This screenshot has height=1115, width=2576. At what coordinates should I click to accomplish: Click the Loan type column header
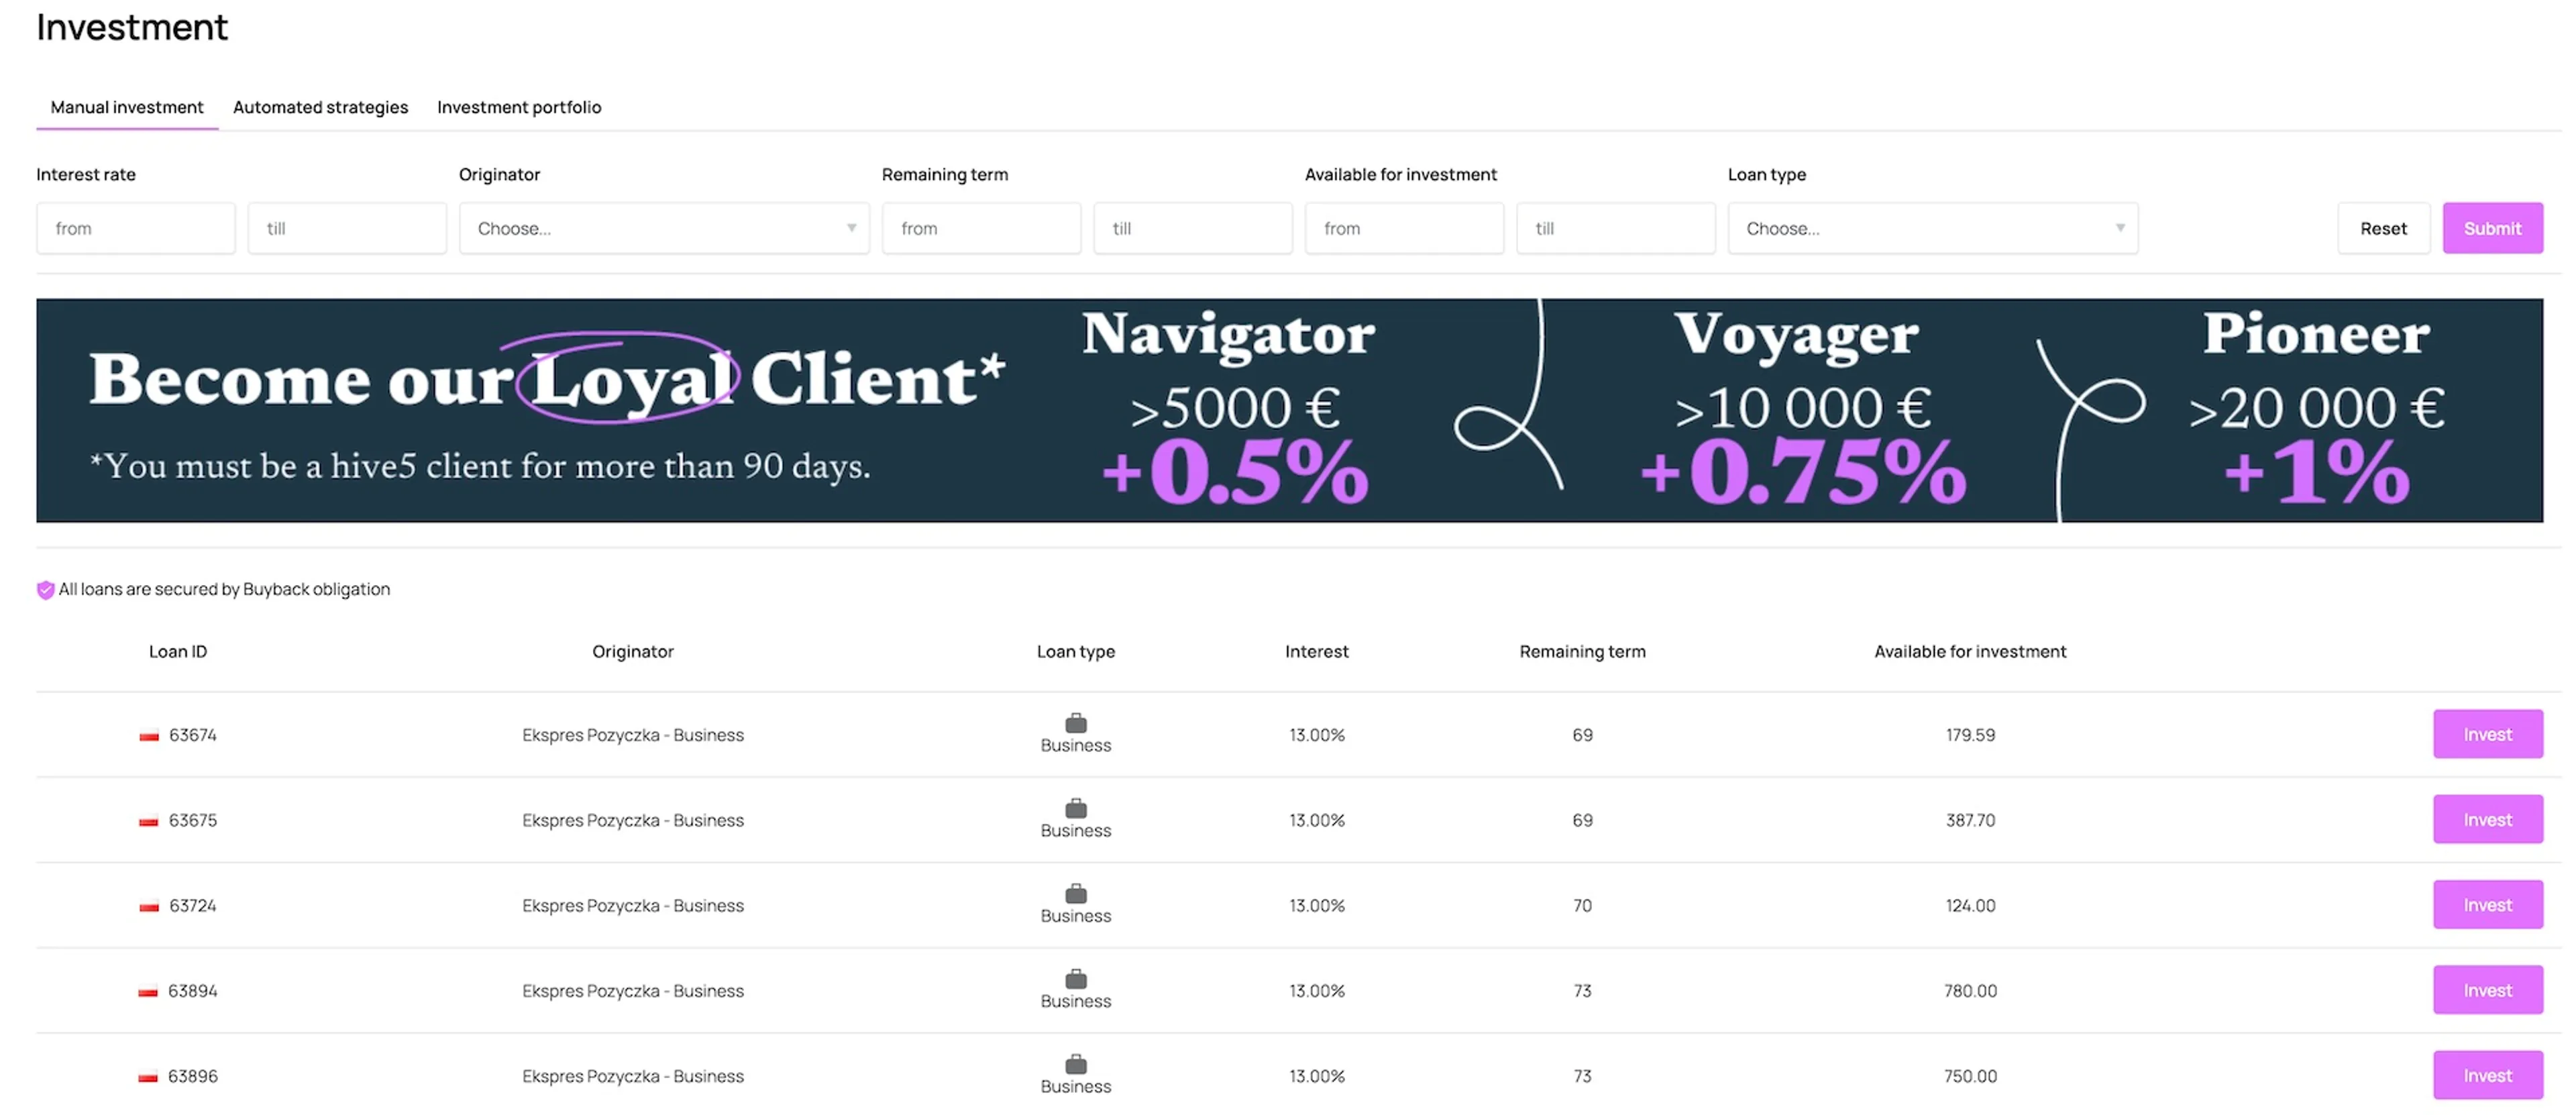(1076, 651)
